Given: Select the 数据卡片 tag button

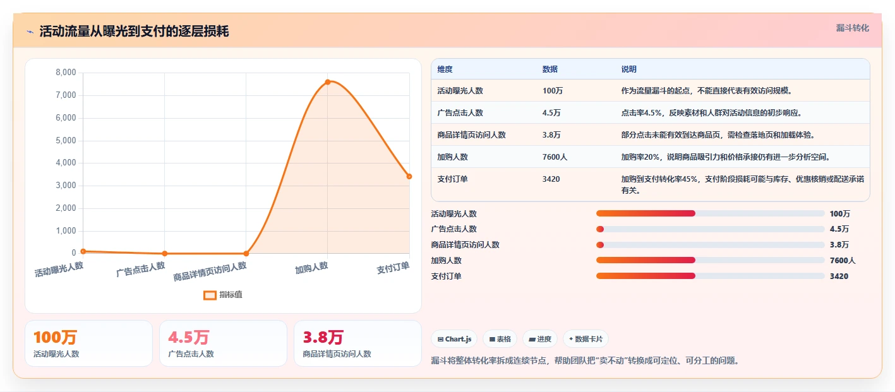Looking at the screenshot, I should [x=586, y=339].
